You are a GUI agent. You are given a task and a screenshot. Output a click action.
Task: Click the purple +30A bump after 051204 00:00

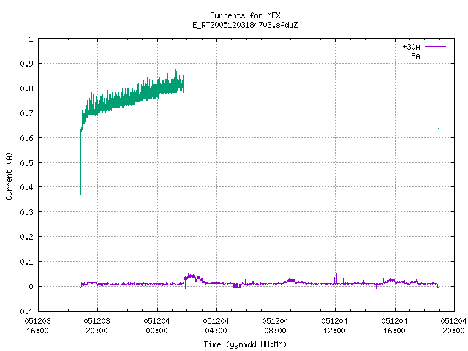coord(192,279)
